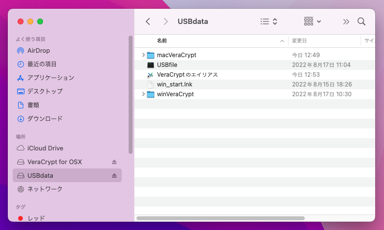Expand the macVeraCrypt folder
The image size is (384, 230).
point(143,55)
